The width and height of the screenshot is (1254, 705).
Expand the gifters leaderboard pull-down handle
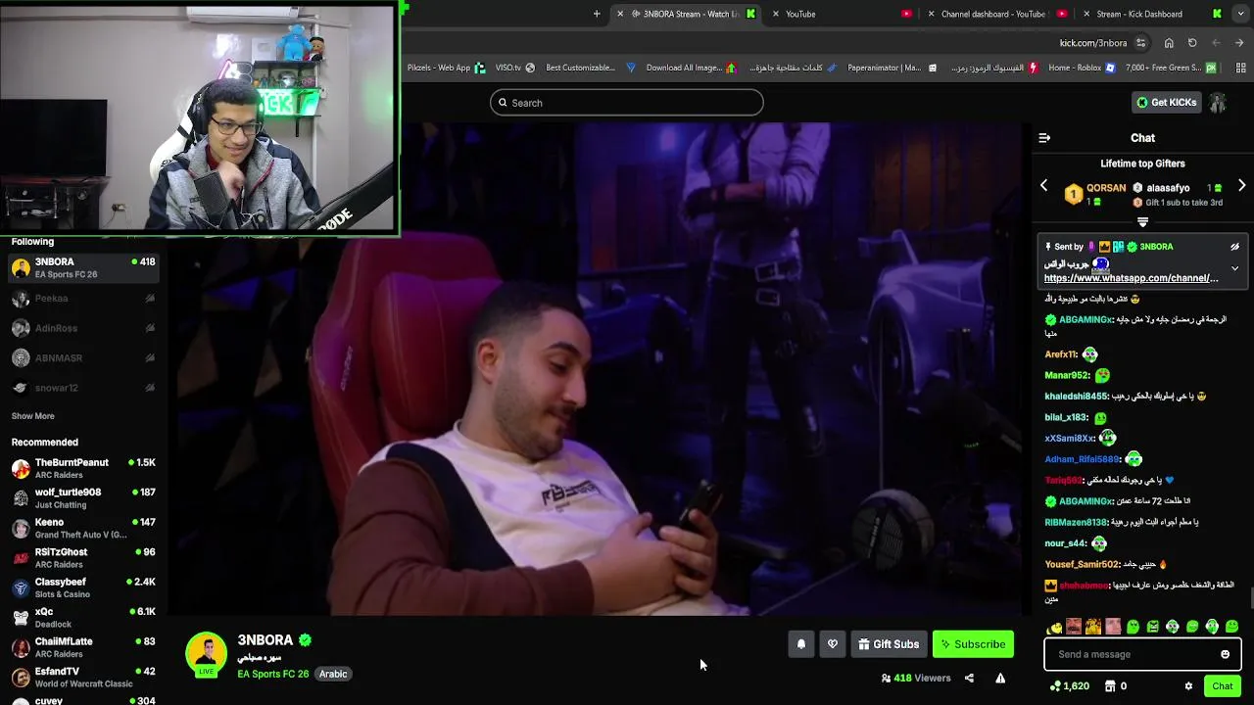coord(1142,222)
